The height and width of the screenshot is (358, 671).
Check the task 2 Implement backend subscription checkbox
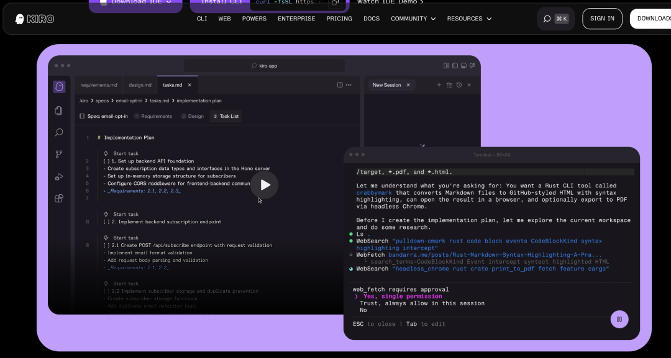107,222
